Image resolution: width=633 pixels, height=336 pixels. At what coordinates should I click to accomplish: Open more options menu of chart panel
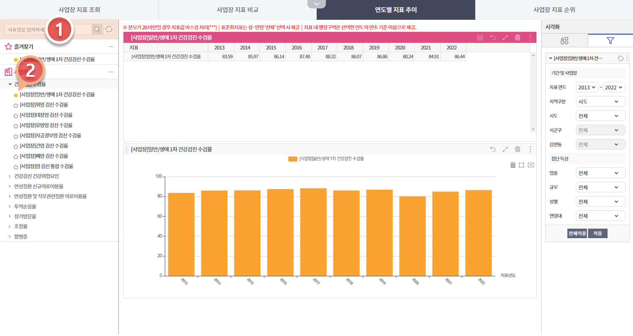[x=530, y=149]
